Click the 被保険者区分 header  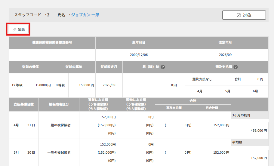coord(59,104)
